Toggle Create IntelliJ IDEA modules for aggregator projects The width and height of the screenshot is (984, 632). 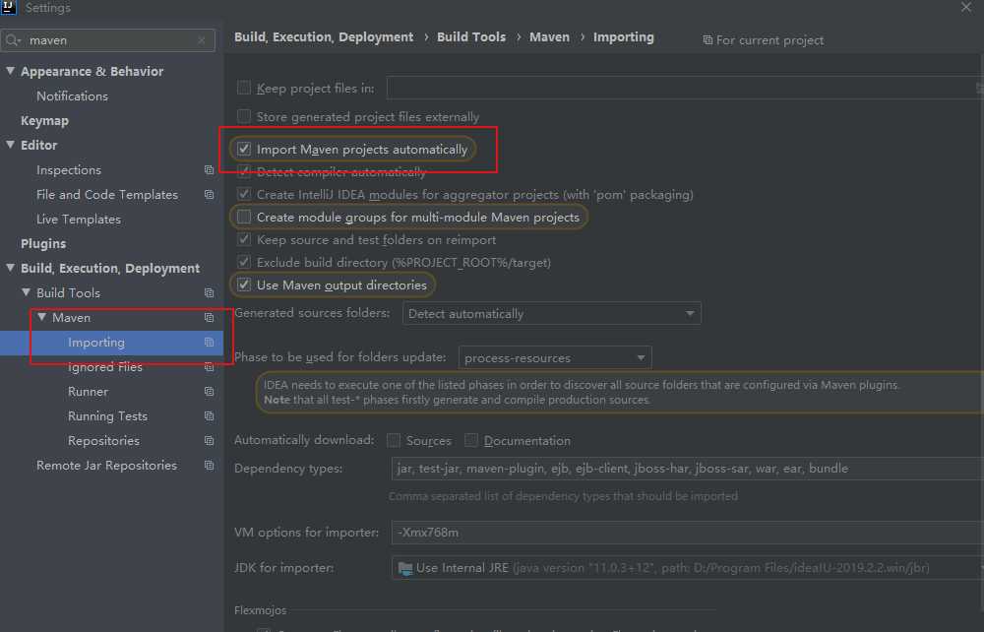point(243,194)
